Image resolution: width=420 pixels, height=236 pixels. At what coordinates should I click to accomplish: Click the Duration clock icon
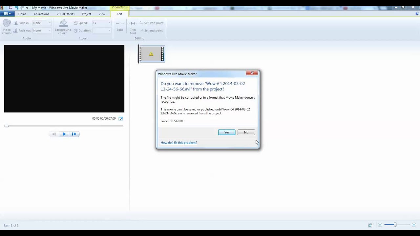point(75,30)
